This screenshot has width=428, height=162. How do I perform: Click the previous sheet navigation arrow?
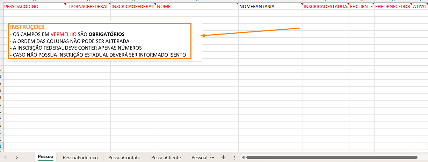point(6,157)
